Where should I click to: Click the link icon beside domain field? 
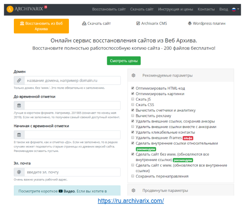click(19, 80)
